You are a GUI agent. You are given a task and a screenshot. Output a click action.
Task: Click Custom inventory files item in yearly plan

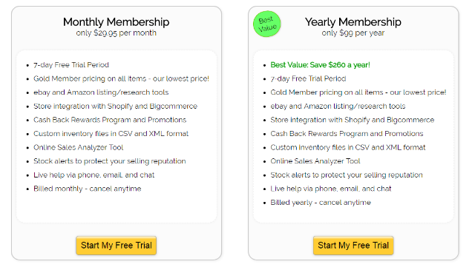[348, 147]
